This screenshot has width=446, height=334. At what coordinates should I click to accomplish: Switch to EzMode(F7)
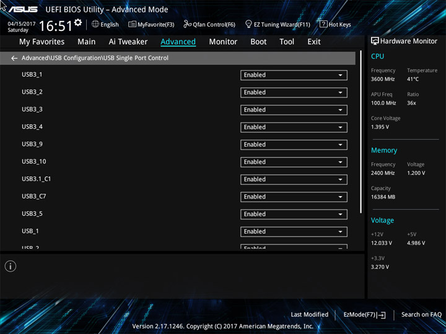pos(364,315)
